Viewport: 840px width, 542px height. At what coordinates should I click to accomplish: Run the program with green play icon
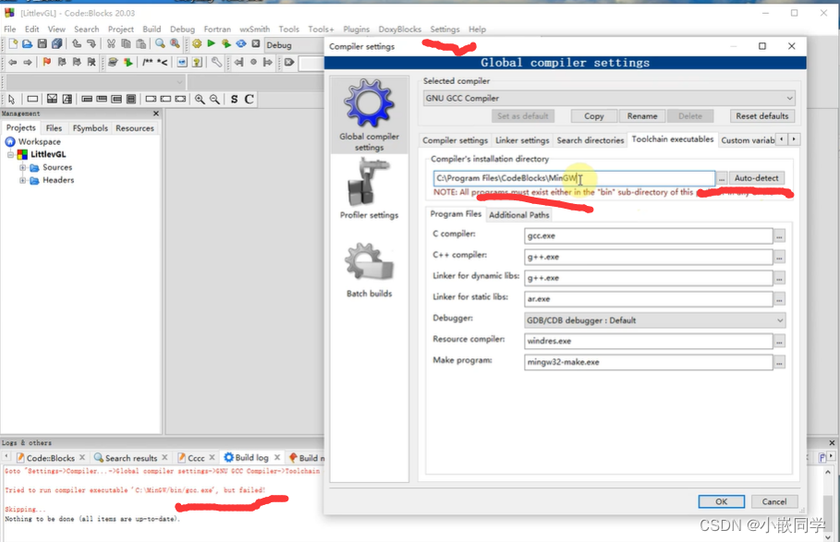pos(211,44)
